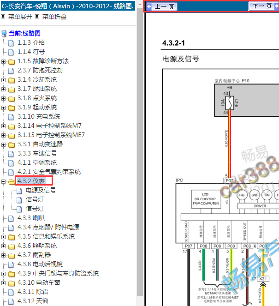Open the second 信号灯 sub-page

35,209
